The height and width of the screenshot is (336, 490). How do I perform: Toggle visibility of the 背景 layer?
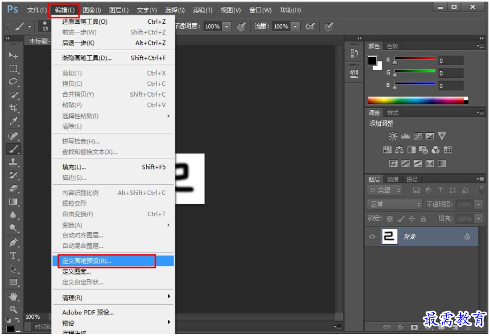[x=372, y=237]
